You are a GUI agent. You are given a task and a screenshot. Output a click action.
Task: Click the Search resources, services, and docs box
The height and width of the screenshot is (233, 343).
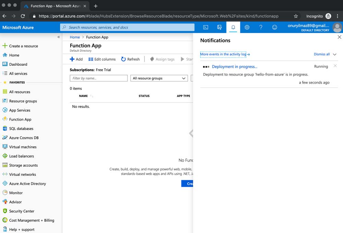[x=127, y=27]
